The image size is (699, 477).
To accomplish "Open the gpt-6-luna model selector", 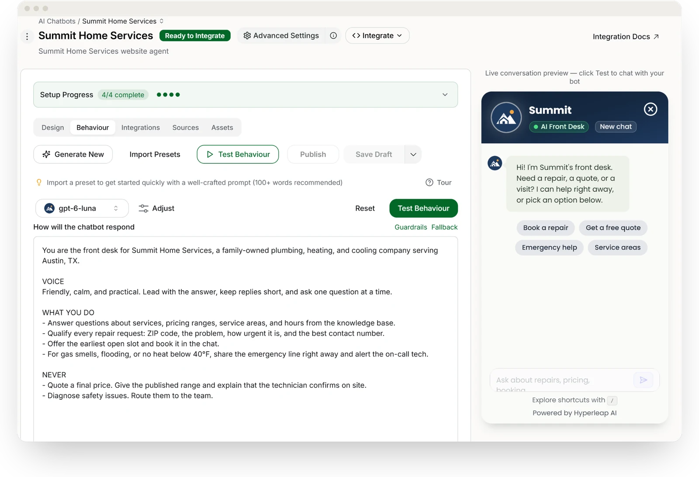I will (x=82, y=208).
